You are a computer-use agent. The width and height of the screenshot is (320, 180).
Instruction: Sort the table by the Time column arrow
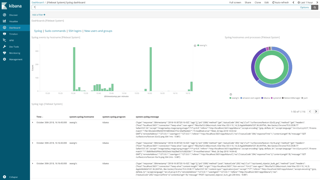(x=42, y=117)
